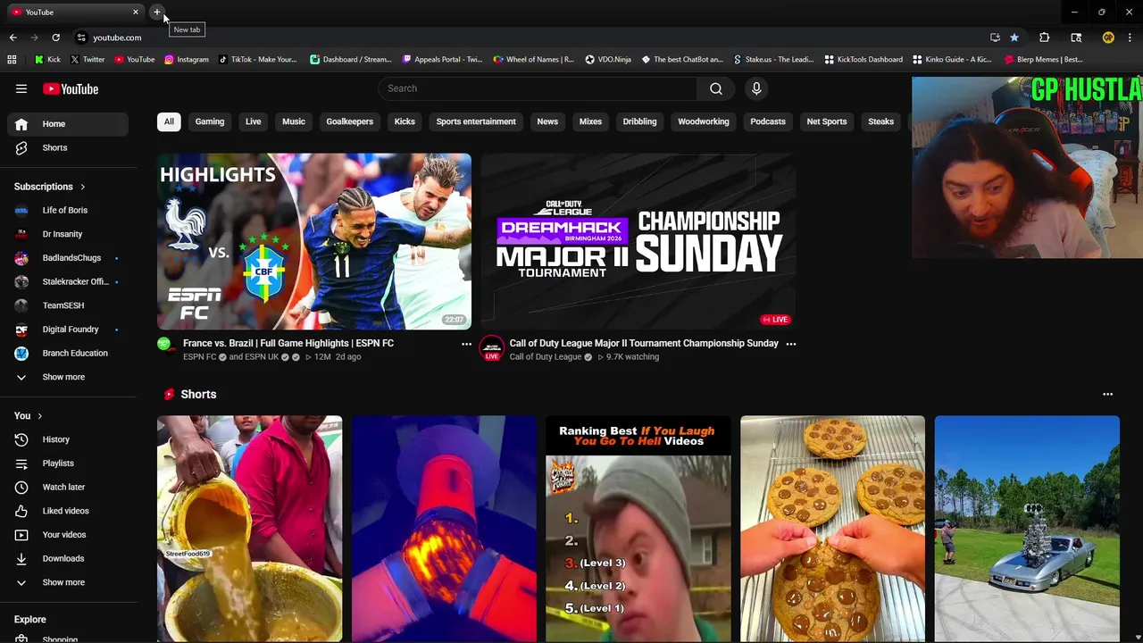Open the Stake.us bookmark

[773, 60]
